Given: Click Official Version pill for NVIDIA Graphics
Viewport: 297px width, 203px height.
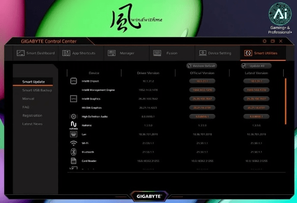Looking at the screenshot, I should click(202, 108).
